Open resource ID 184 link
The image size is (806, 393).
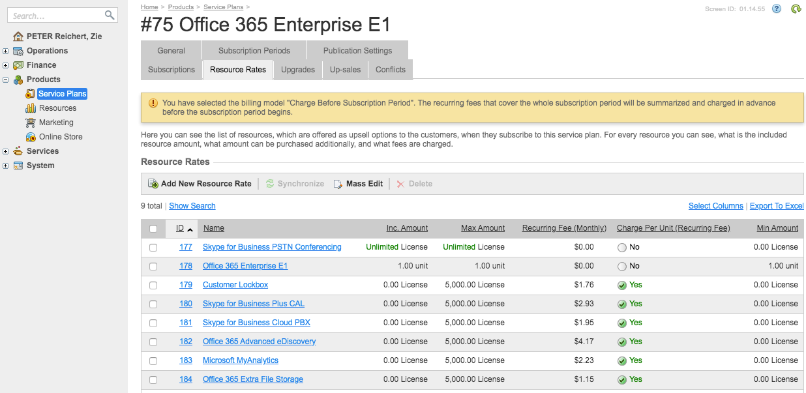point(186,379)
